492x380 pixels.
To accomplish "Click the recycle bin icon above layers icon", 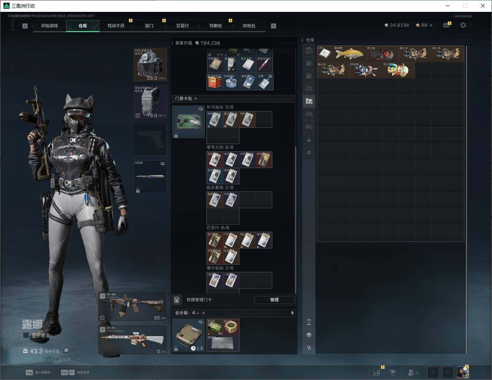I will point(309,322).
